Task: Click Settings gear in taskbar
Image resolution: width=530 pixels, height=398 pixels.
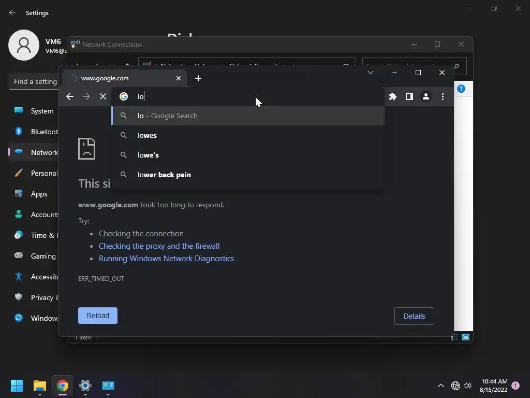Action: click(85, 386)
